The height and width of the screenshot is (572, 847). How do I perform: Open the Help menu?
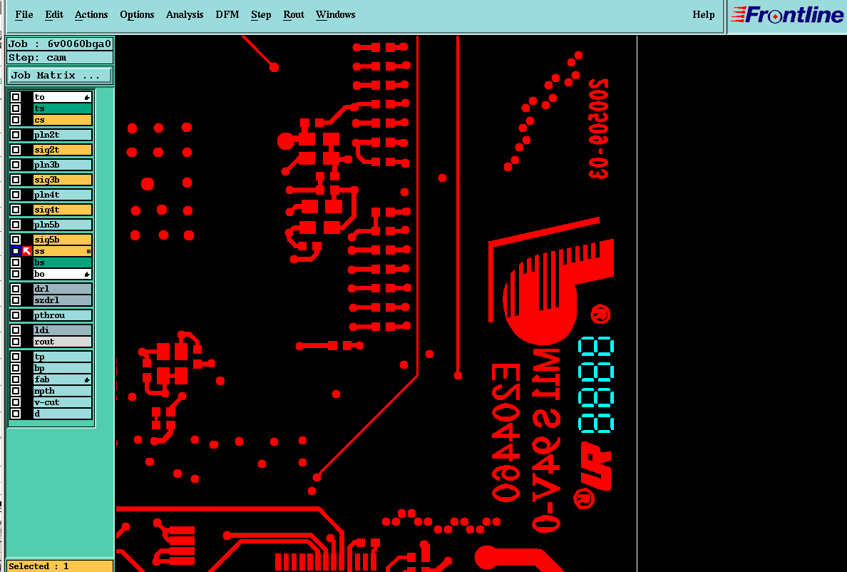703,14
